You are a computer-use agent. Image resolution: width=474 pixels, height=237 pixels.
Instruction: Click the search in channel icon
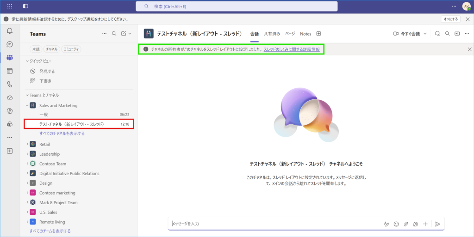448,34
